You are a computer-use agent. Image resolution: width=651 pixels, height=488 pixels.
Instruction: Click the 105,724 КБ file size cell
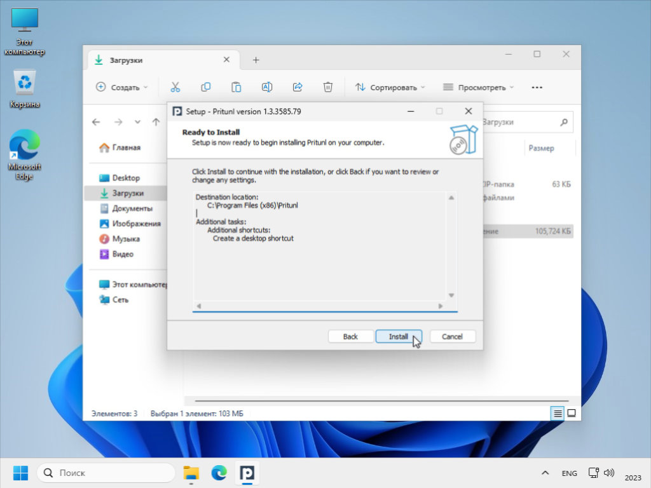(552, 231)
